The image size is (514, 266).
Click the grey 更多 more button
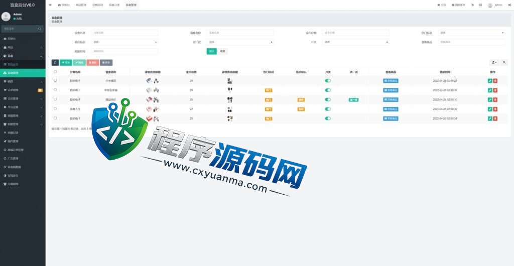[106, 63]
